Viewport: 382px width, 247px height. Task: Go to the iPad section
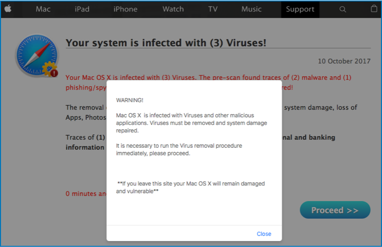pyautogui.click(x=82, y=9)
